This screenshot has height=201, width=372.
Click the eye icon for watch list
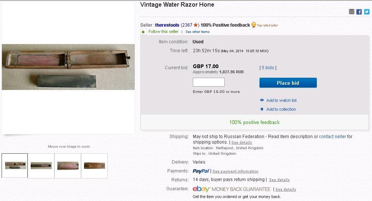(262, 100)
